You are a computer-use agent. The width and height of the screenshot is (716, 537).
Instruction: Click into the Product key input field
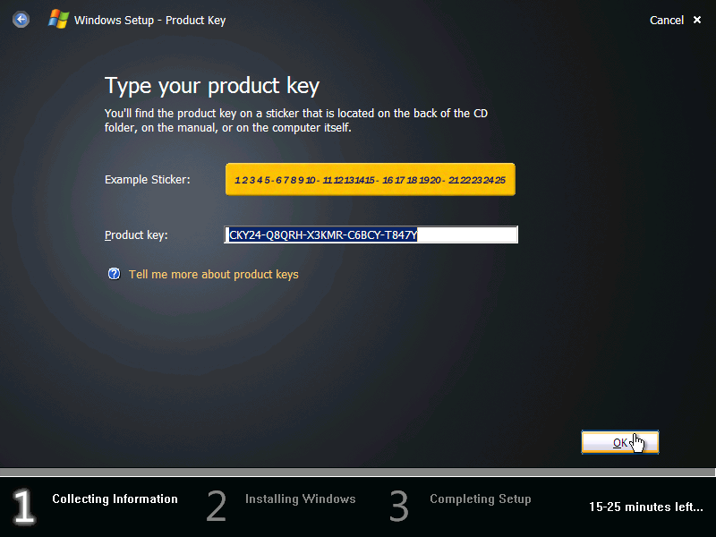coord(371,234)
